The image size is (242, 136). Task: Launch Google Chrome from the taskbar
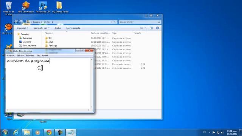click(49, 133)
